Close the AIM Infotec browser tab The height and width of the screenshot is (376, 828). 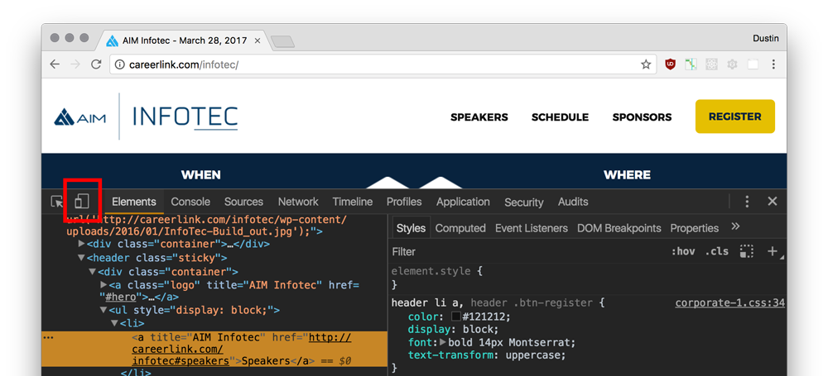tap(258, 40)
